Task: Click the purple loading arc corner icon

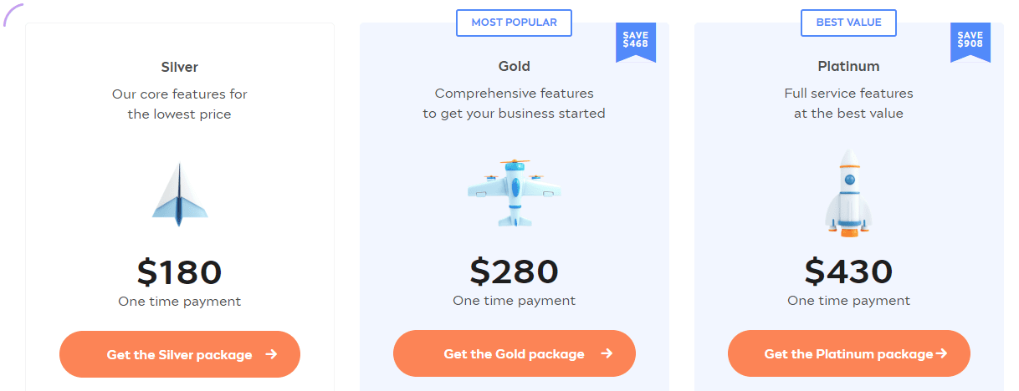Action: point(13,13)
